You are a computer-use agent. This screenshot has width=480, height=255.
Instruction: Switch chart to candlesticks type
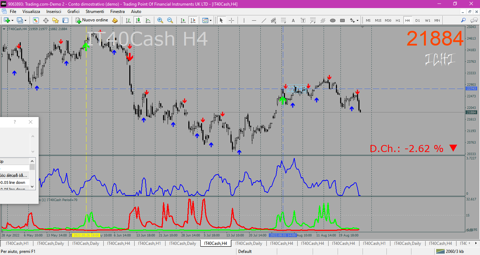point(138,20)
